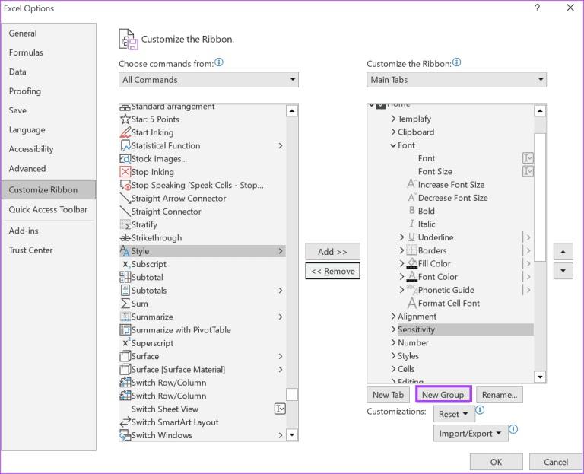Image resolution: width=584 pixels, height=474 pixels.
Task: Click the Bold B icon in ribbon tree
Action: [411, 211]
